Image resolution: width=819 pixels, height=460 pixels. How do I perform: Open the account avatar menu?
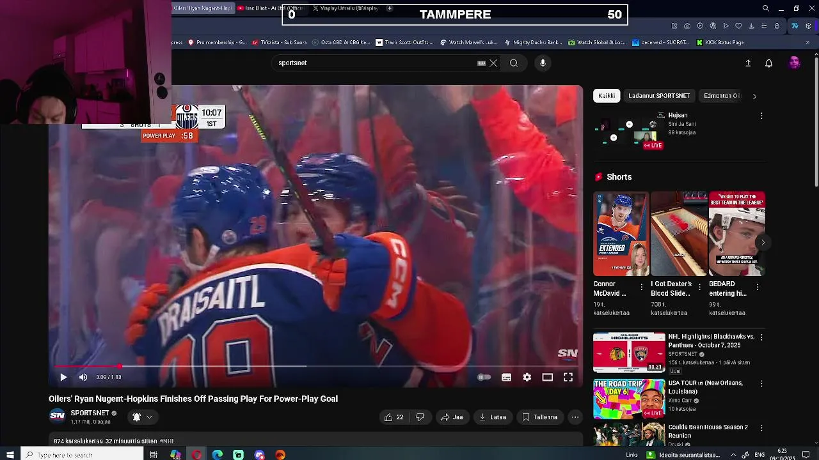coord(795,63)
